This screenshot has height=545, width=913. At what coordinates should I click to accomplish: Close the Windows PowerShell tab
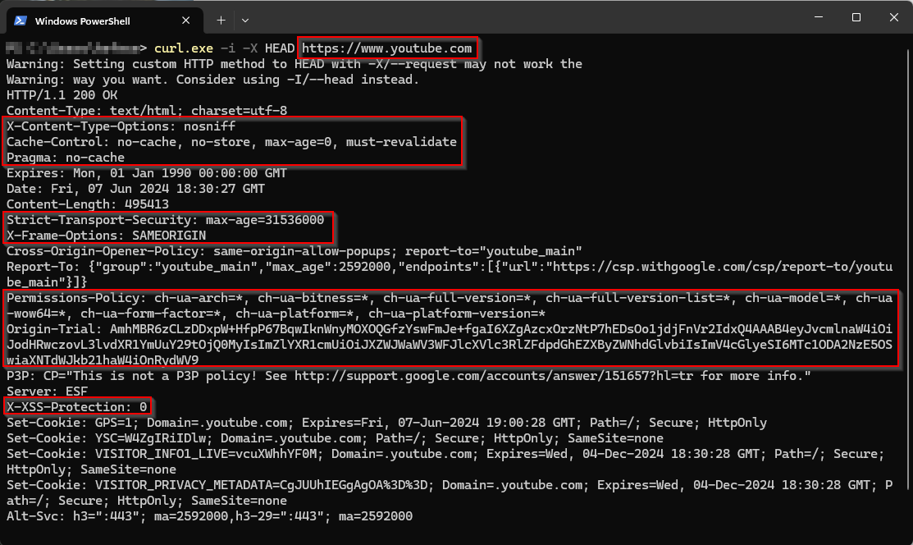pos(185,21)
